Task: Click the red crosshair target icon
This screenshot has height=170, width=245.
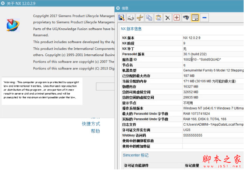Action: (x=176, y=18)
